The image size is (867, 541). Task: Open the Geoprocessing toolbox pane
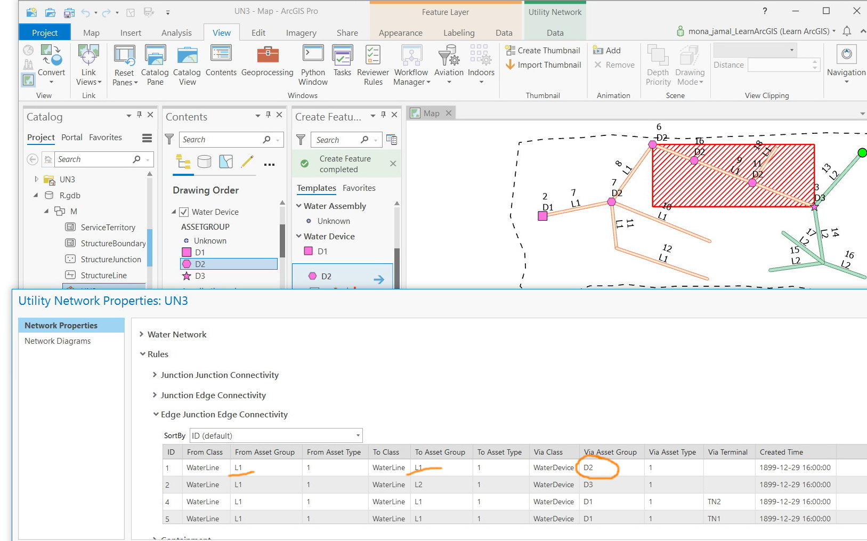pos(268,61)
